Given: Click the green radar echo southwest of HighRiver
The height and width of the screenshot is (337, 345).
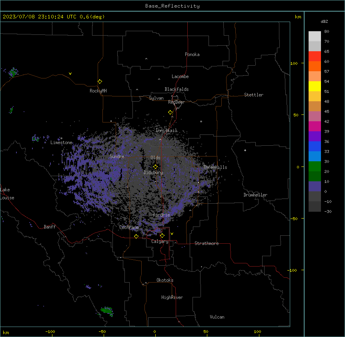Looking at the screenshot, I should pos(107,311).
